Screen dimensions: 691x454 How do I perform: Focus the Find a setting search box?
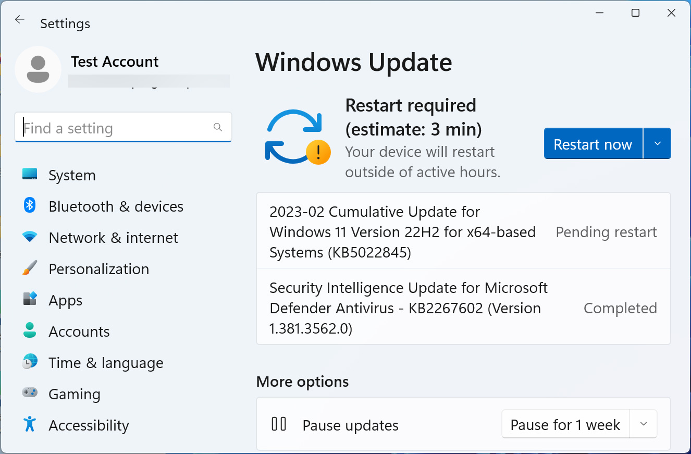coord(123,127)
